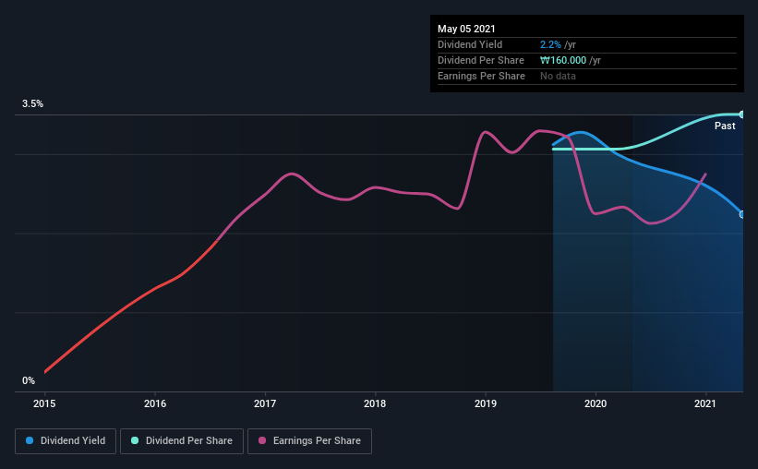Image resolution: width=758 pixels, height=469 pixels.
Task: Select the 2017 x-axis label
Action: click(265, 403)
